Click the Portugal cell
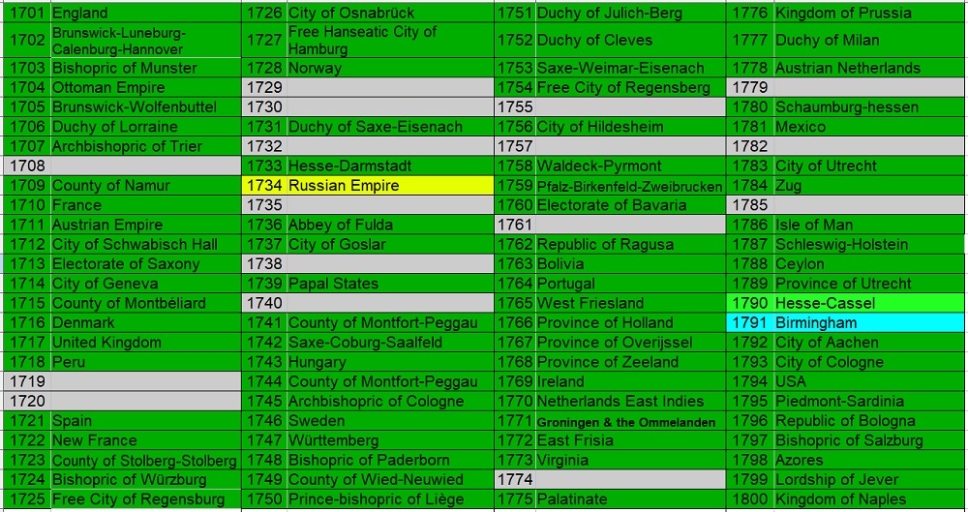 pyautogui.click(x=630, y=284)
